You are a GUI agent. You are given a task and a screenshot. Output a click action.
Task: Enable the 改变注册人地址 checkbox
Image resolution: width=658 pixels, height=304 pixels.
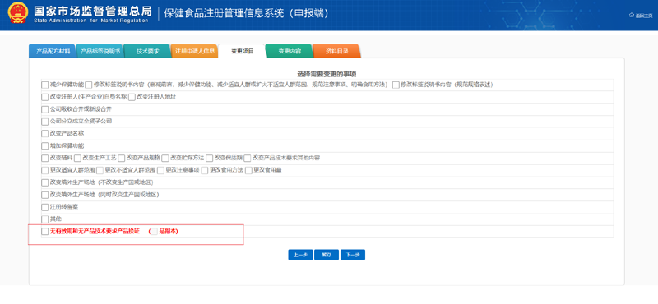pyautogui.click(x=132, y=97)
